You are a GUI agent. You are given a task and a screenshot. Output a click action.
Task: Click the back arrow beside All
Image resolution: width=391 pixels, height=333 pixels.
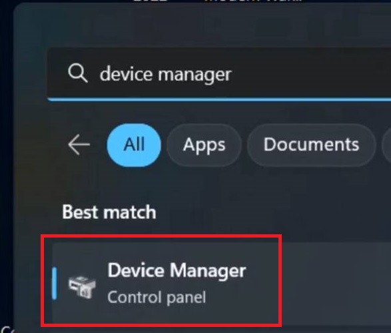coord(79,145)
